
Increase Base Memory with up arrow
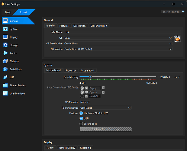(x=176, y=77)
